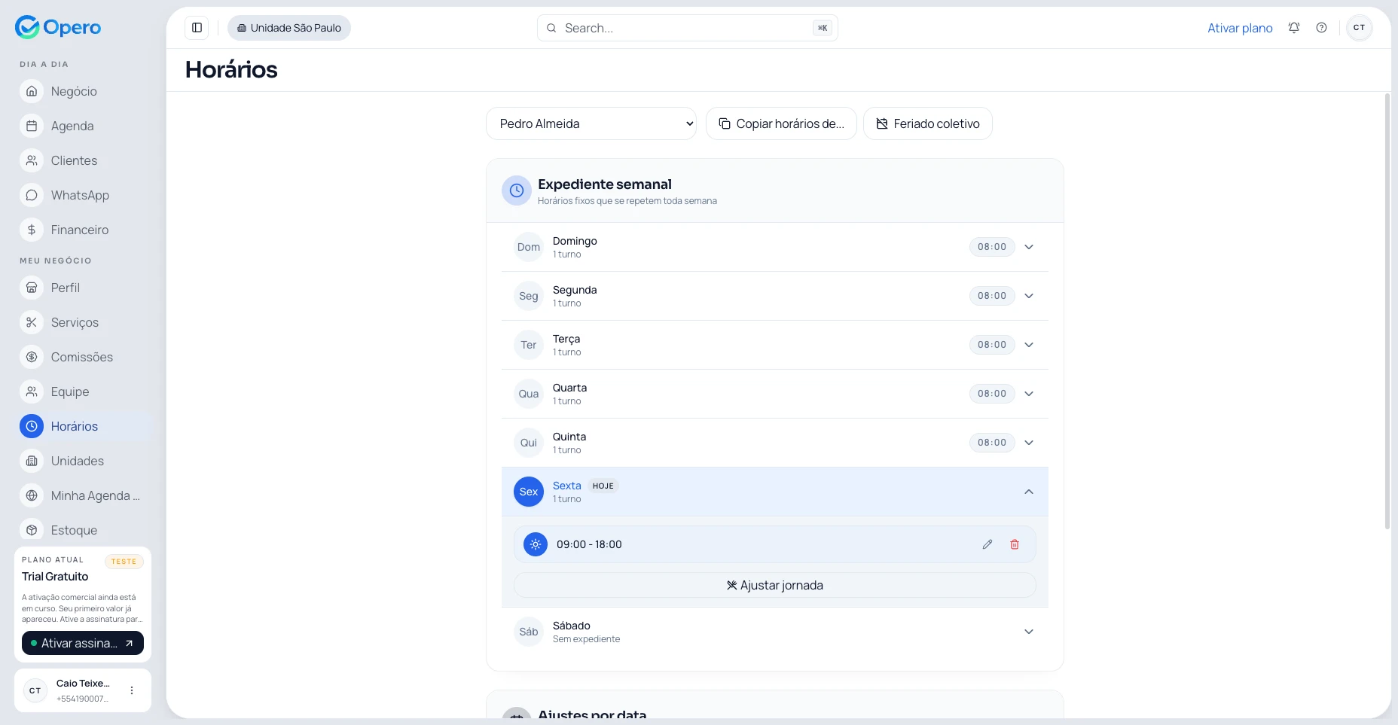The height and width of the screenshot is (725, 1398).
Task: Click the Ativar plano link
Action: [x=1240, y=27]
